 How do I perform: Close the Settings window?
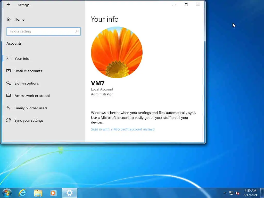coord(198,5)
